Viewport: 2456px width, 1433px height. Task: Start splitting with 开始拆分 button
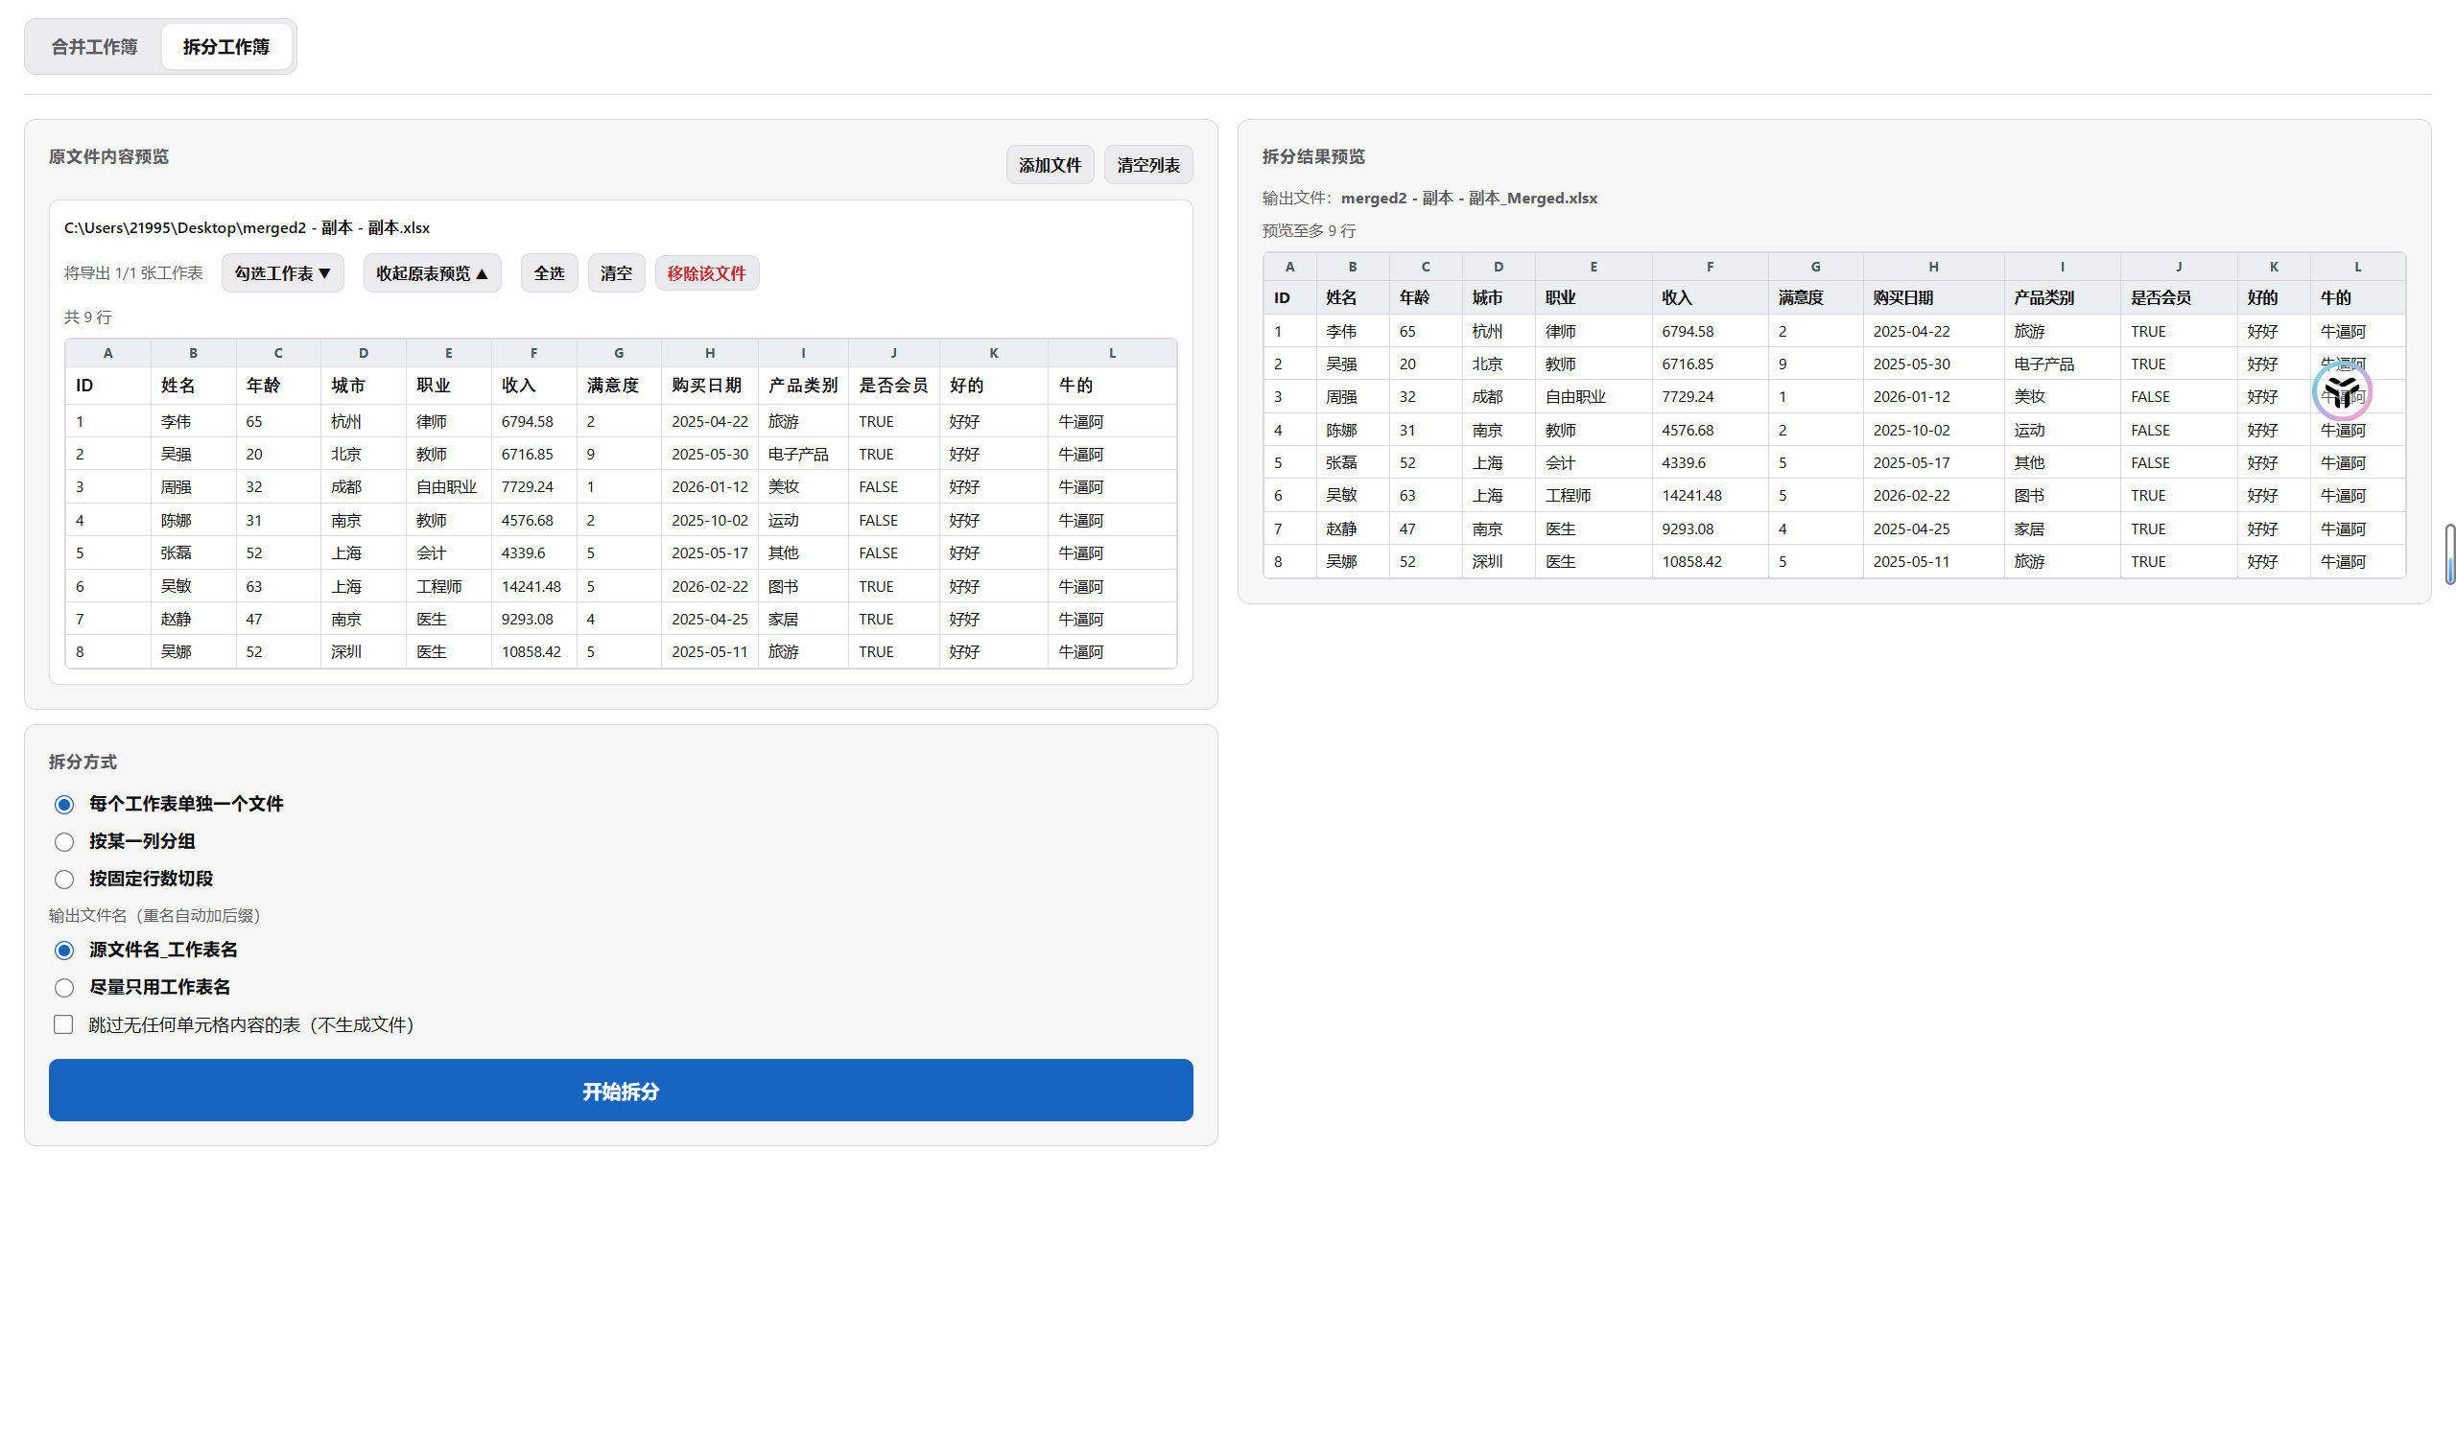coord(621,1092)
